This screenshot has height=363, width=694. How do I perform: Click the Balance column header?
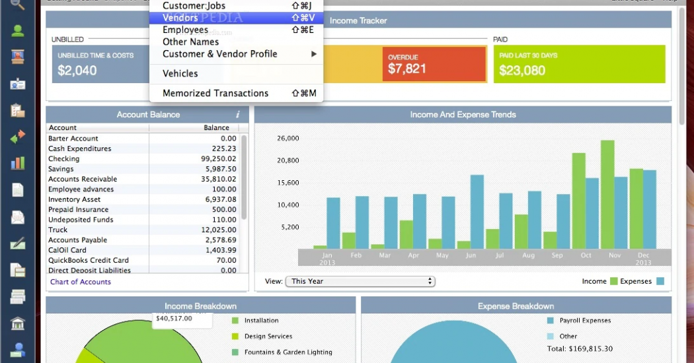click(194, 128)
